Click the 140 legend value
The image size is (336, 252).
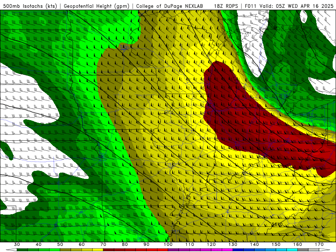[255, 244]
